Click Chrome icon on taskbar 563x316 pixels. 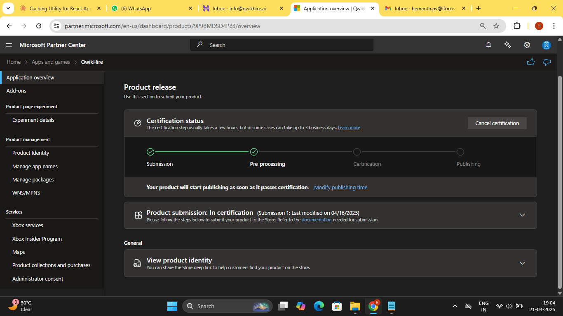point(373,306)
